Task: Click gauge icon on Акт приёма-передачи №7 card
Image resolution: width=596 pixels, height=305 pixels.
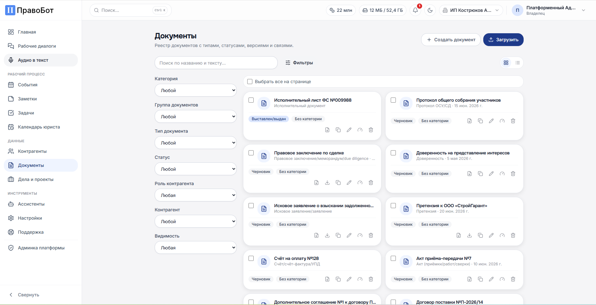Action: click(502, 279)
